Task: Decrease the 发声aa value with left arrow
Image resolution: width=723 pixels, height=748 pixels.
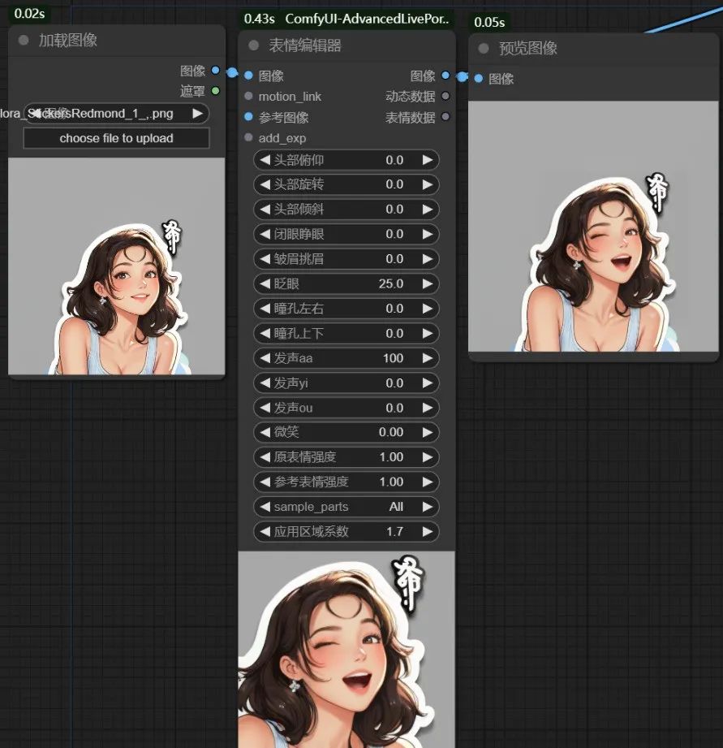Action: tap(265, 358)
